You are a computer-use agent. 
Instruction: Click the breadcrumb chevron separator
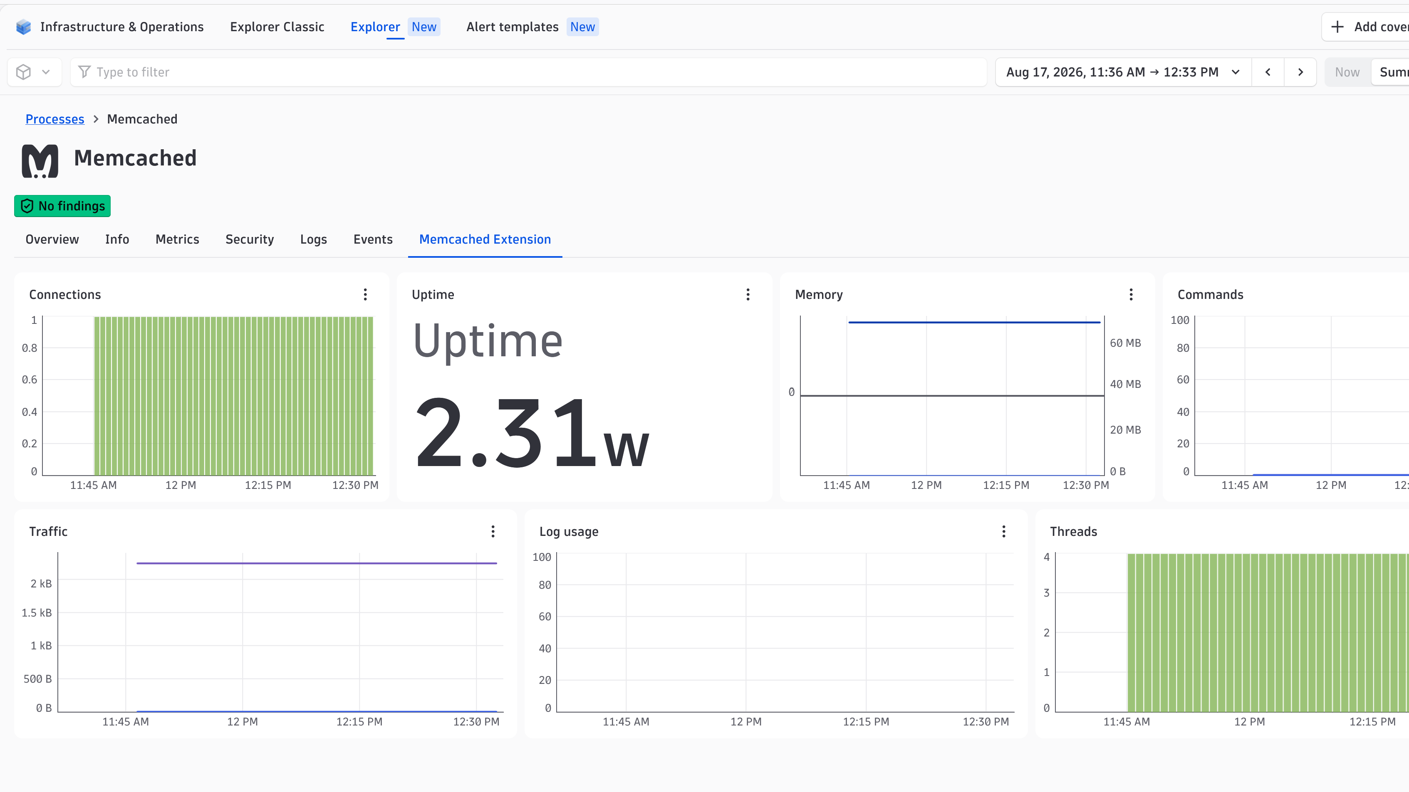96,119
